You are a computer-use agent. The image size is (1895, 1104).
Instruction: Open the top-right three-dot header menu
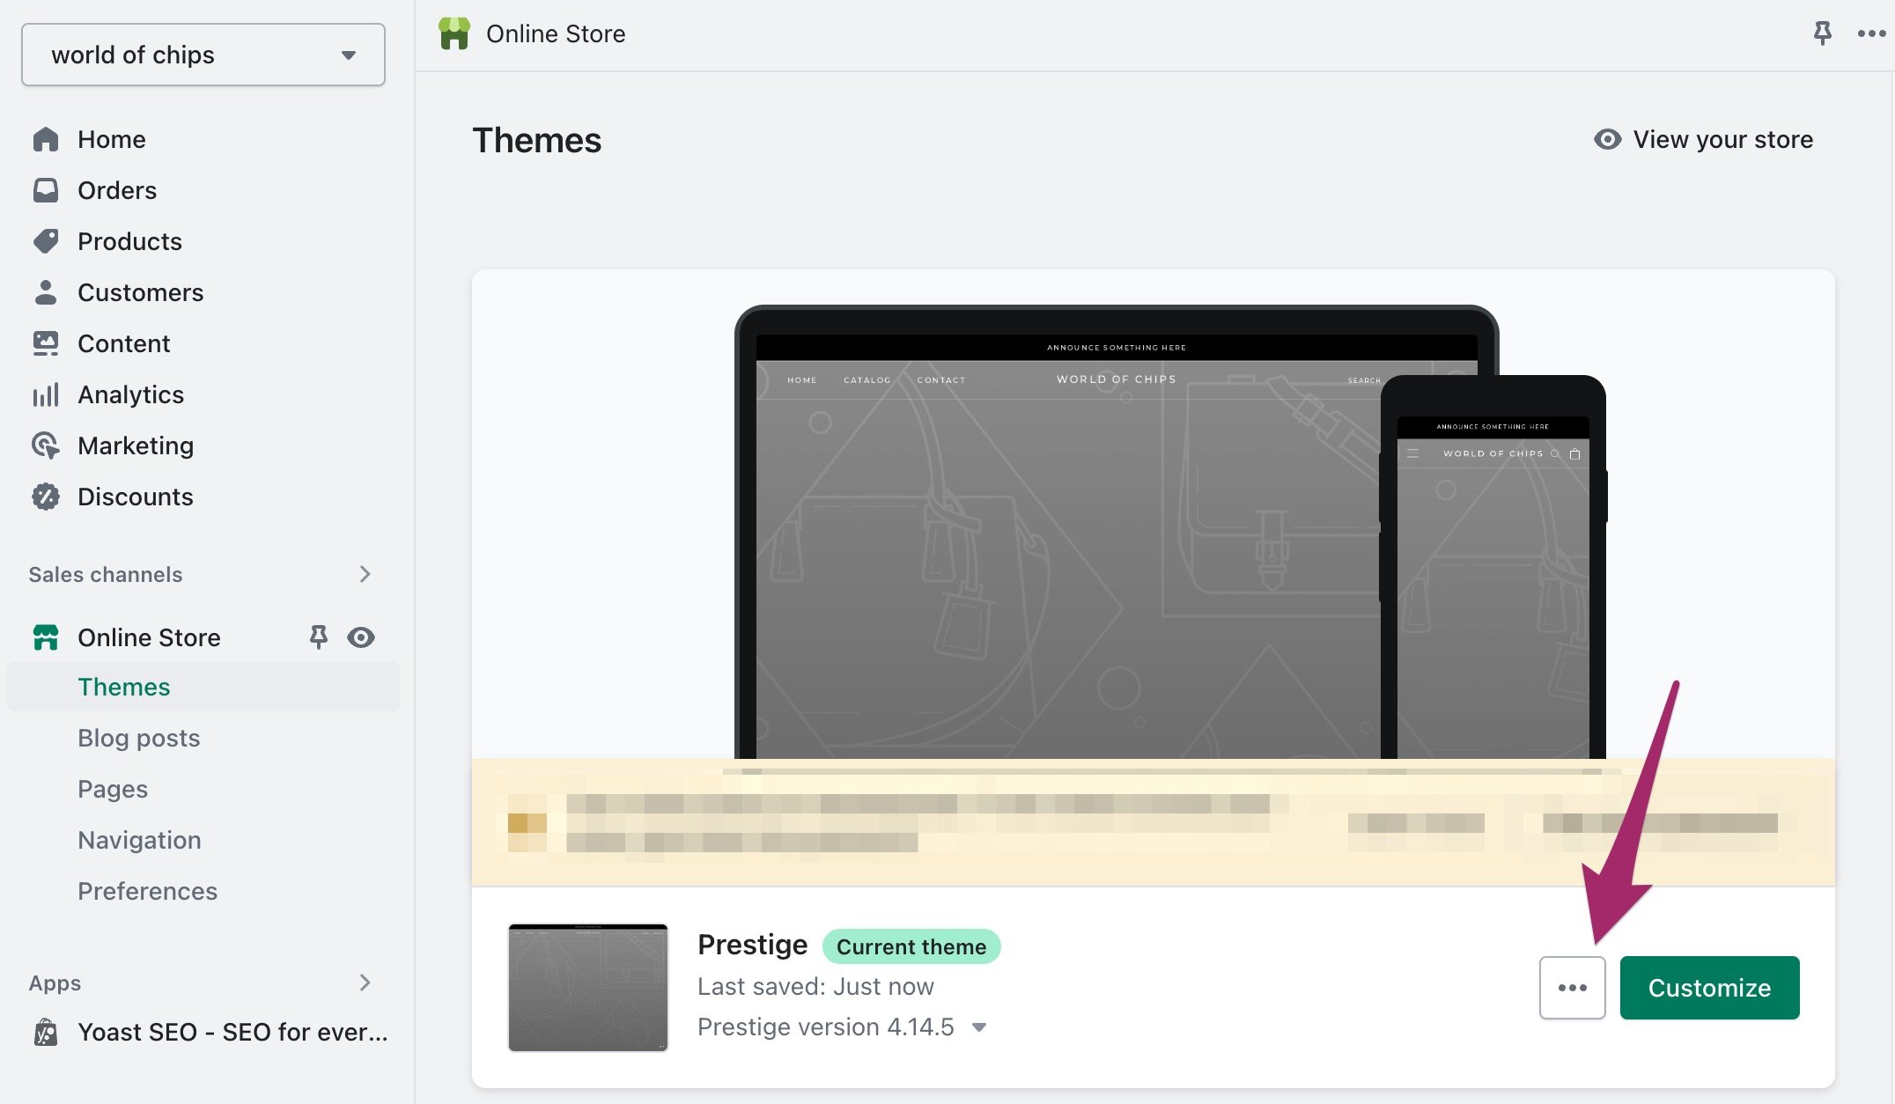[x=1871, y=33]
